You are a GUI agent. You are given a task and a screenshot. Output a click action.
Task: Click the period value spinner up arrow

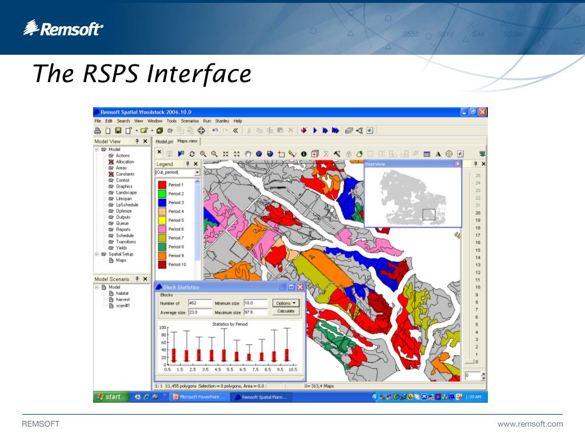483,374
